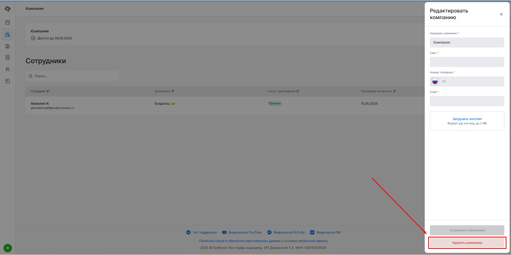Image resolution: width=511 pixels, height=255 pixels.
Task: Select the company building sidebar icon
Action: 7,35
